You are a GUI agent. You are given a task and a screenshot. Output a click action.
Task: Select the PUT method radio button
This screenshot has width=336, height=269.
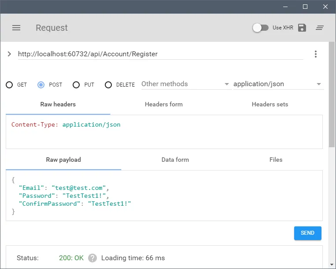coord(76,85)
